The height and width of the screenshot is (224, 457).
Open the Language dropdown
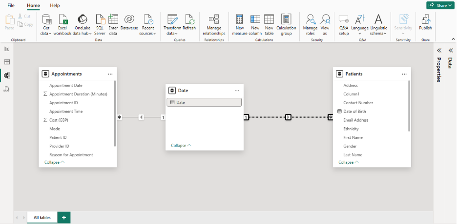tap(360, 25)
